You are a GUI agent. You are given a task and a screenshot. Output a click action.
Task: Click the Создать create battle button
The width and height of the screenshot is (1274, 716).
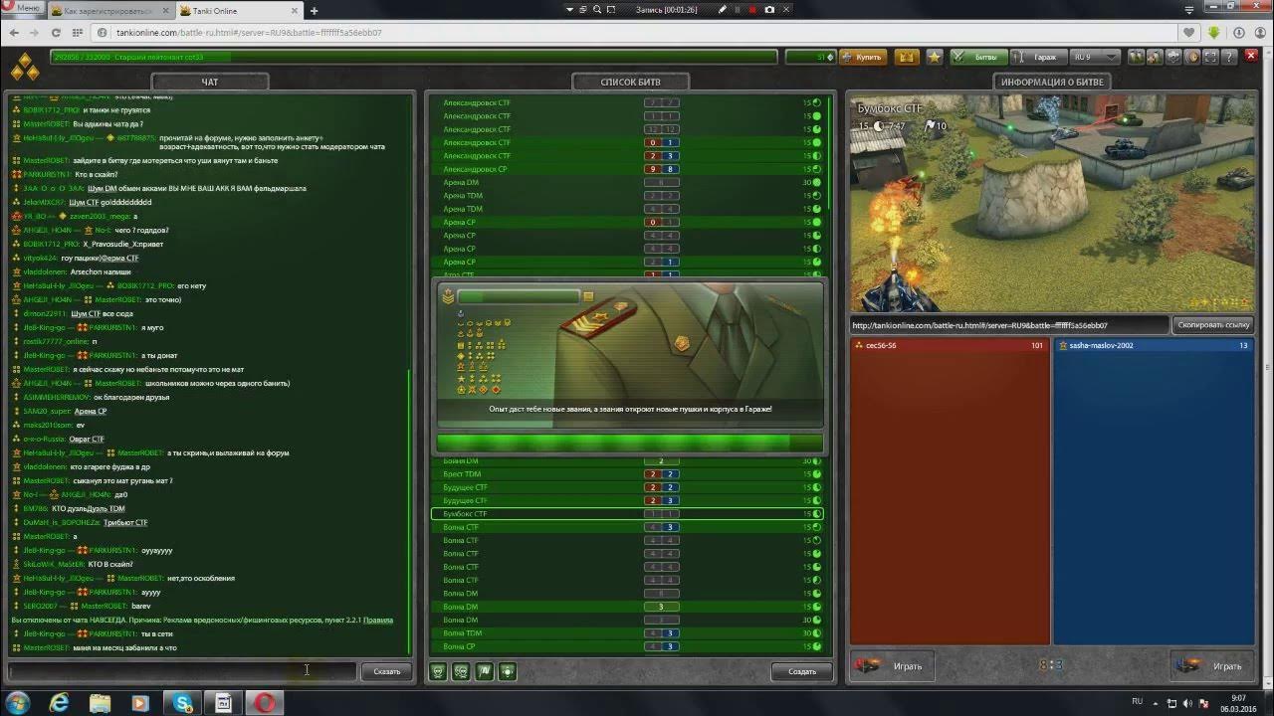802,671
